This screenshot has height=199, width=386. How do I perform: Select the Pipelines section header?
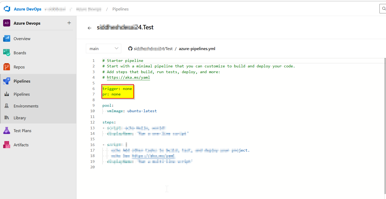(x=22, y=81)
